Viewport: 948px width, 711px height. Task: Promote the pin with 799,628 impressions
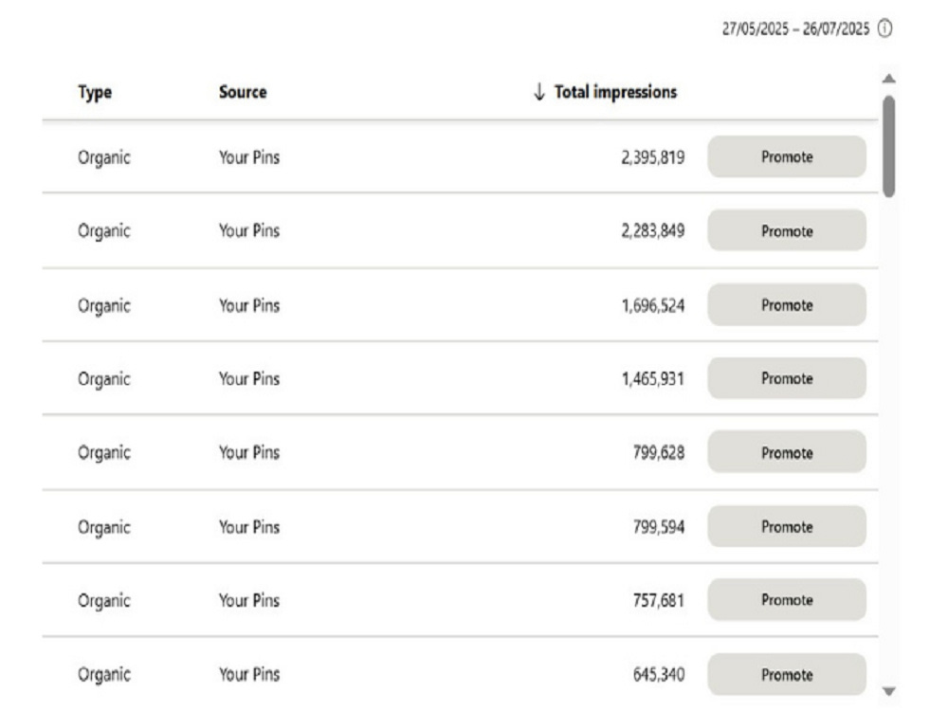pos(787,452)
